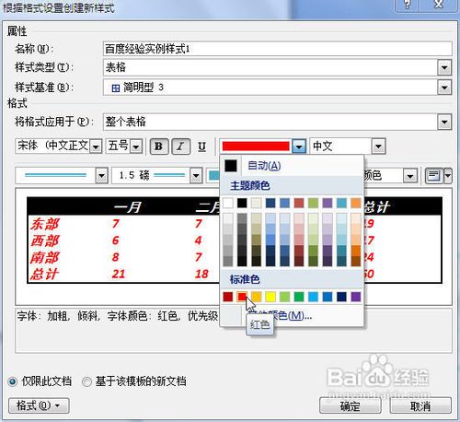Expand the cell alignment dropdown arrow

coord(448,176)
